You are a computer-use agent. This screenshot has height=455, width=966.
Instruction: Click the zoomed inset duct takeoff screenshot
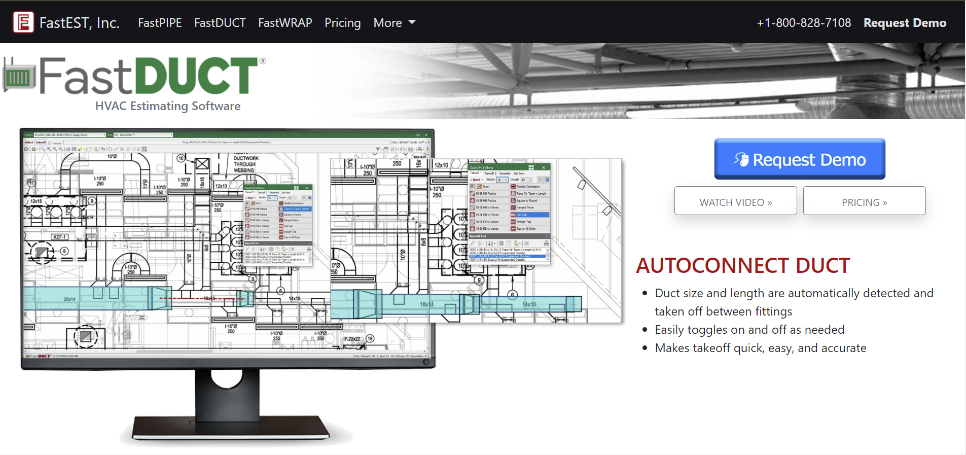pyautogui.click(x=476, y=240)
